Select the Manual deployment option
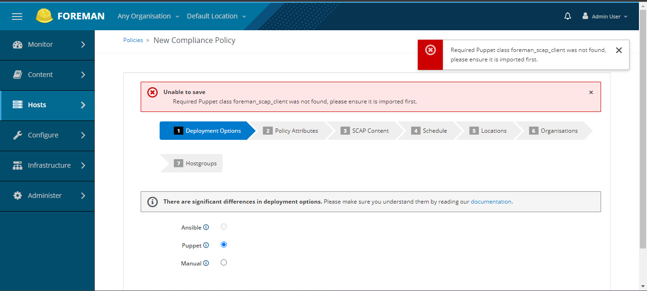 coord(224,263)
